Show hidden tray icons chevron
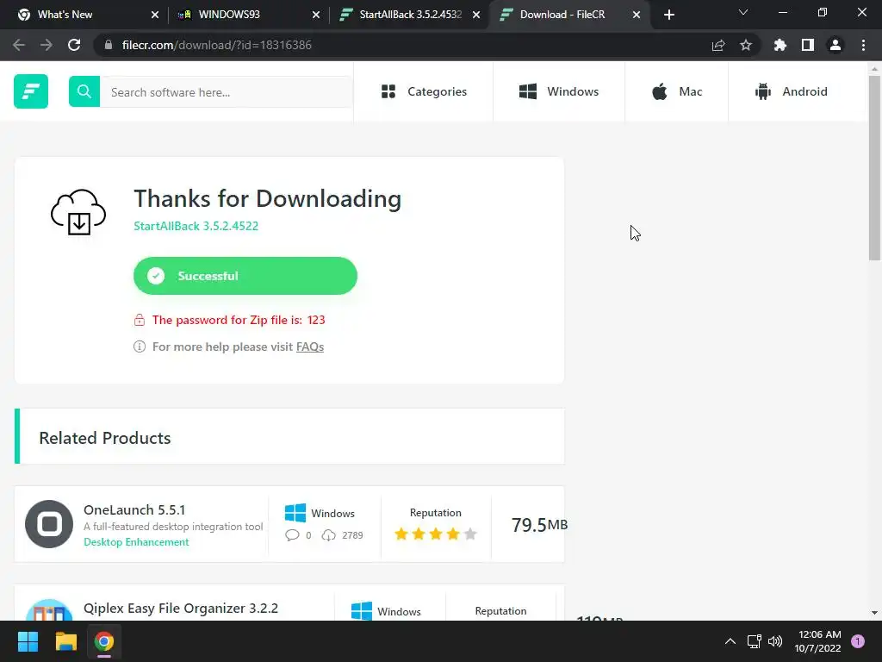 click(730, 641)
